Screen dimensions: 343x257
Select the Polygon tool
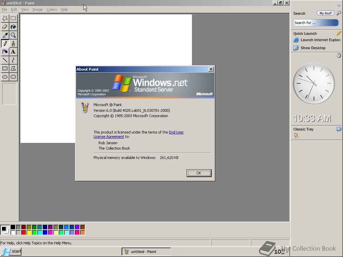tap(13, 68)
